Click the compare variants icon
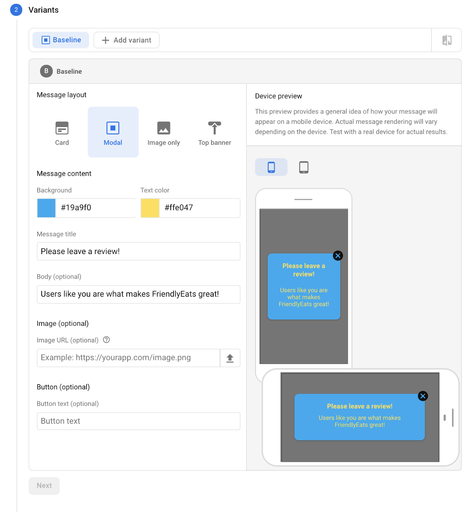The height and width of the screenshot is (512, 470). [447, 40]
